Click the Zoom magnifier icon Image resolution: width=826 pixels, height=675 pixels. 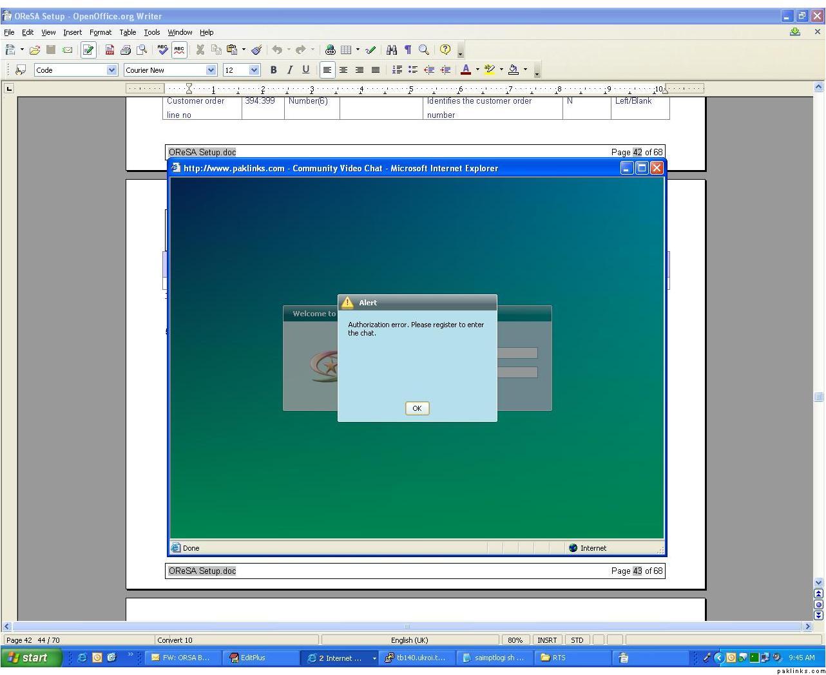coord(423,50)
